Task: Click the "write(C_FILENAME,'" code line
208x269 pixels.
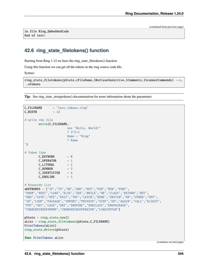Action: [x=54, y=124]
